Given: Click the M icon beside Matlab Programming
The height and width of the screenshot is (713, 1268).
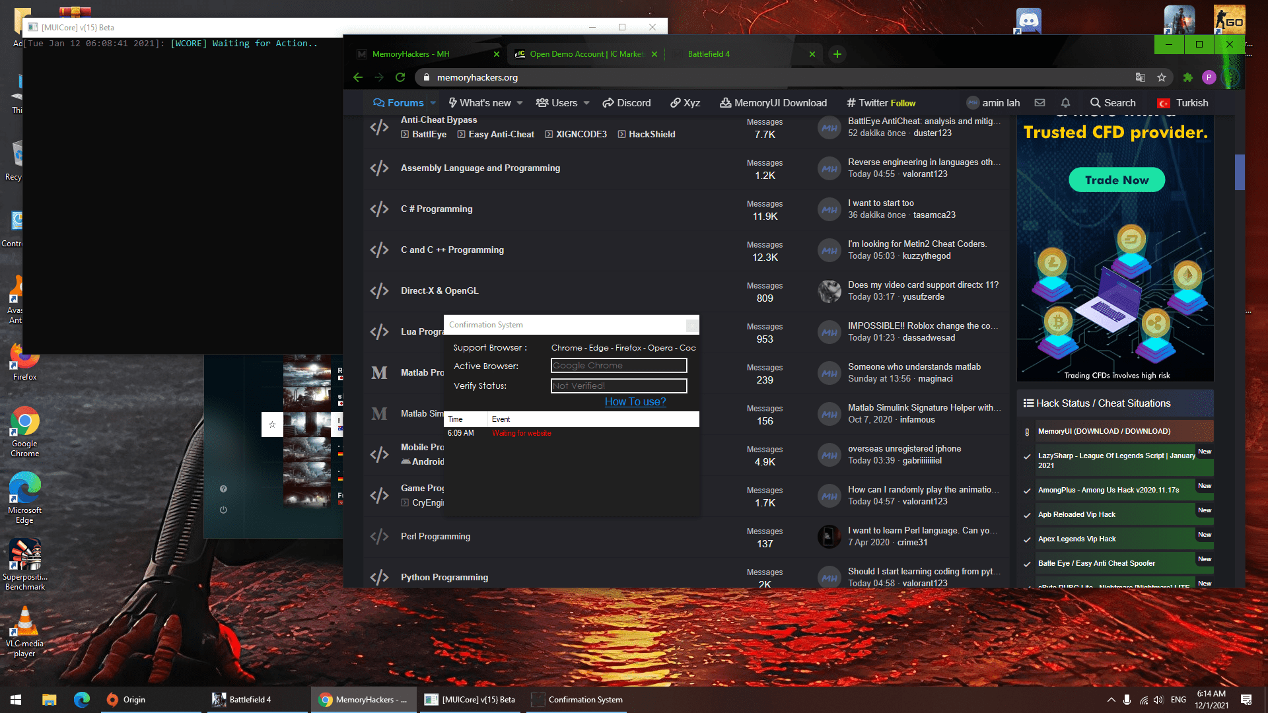Looking at the screenshot, I should pos(379,372).
